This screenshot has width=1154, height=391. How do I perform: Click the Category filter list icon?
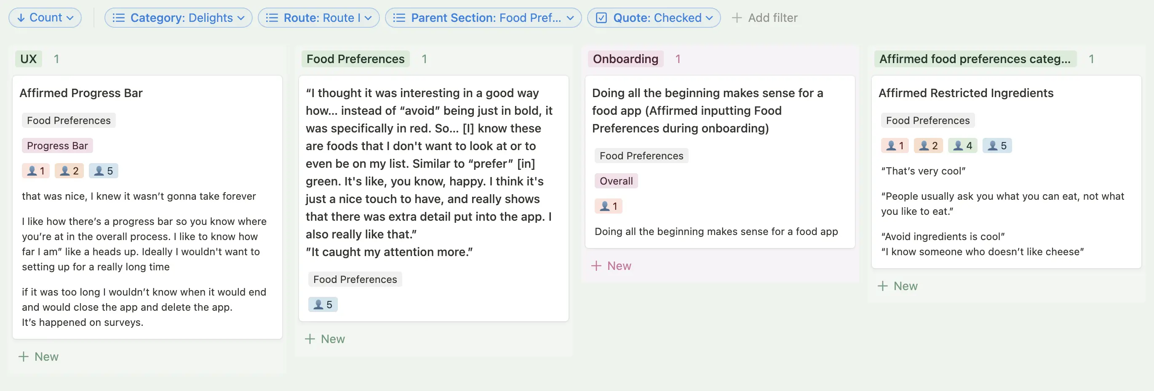(119, 18)
